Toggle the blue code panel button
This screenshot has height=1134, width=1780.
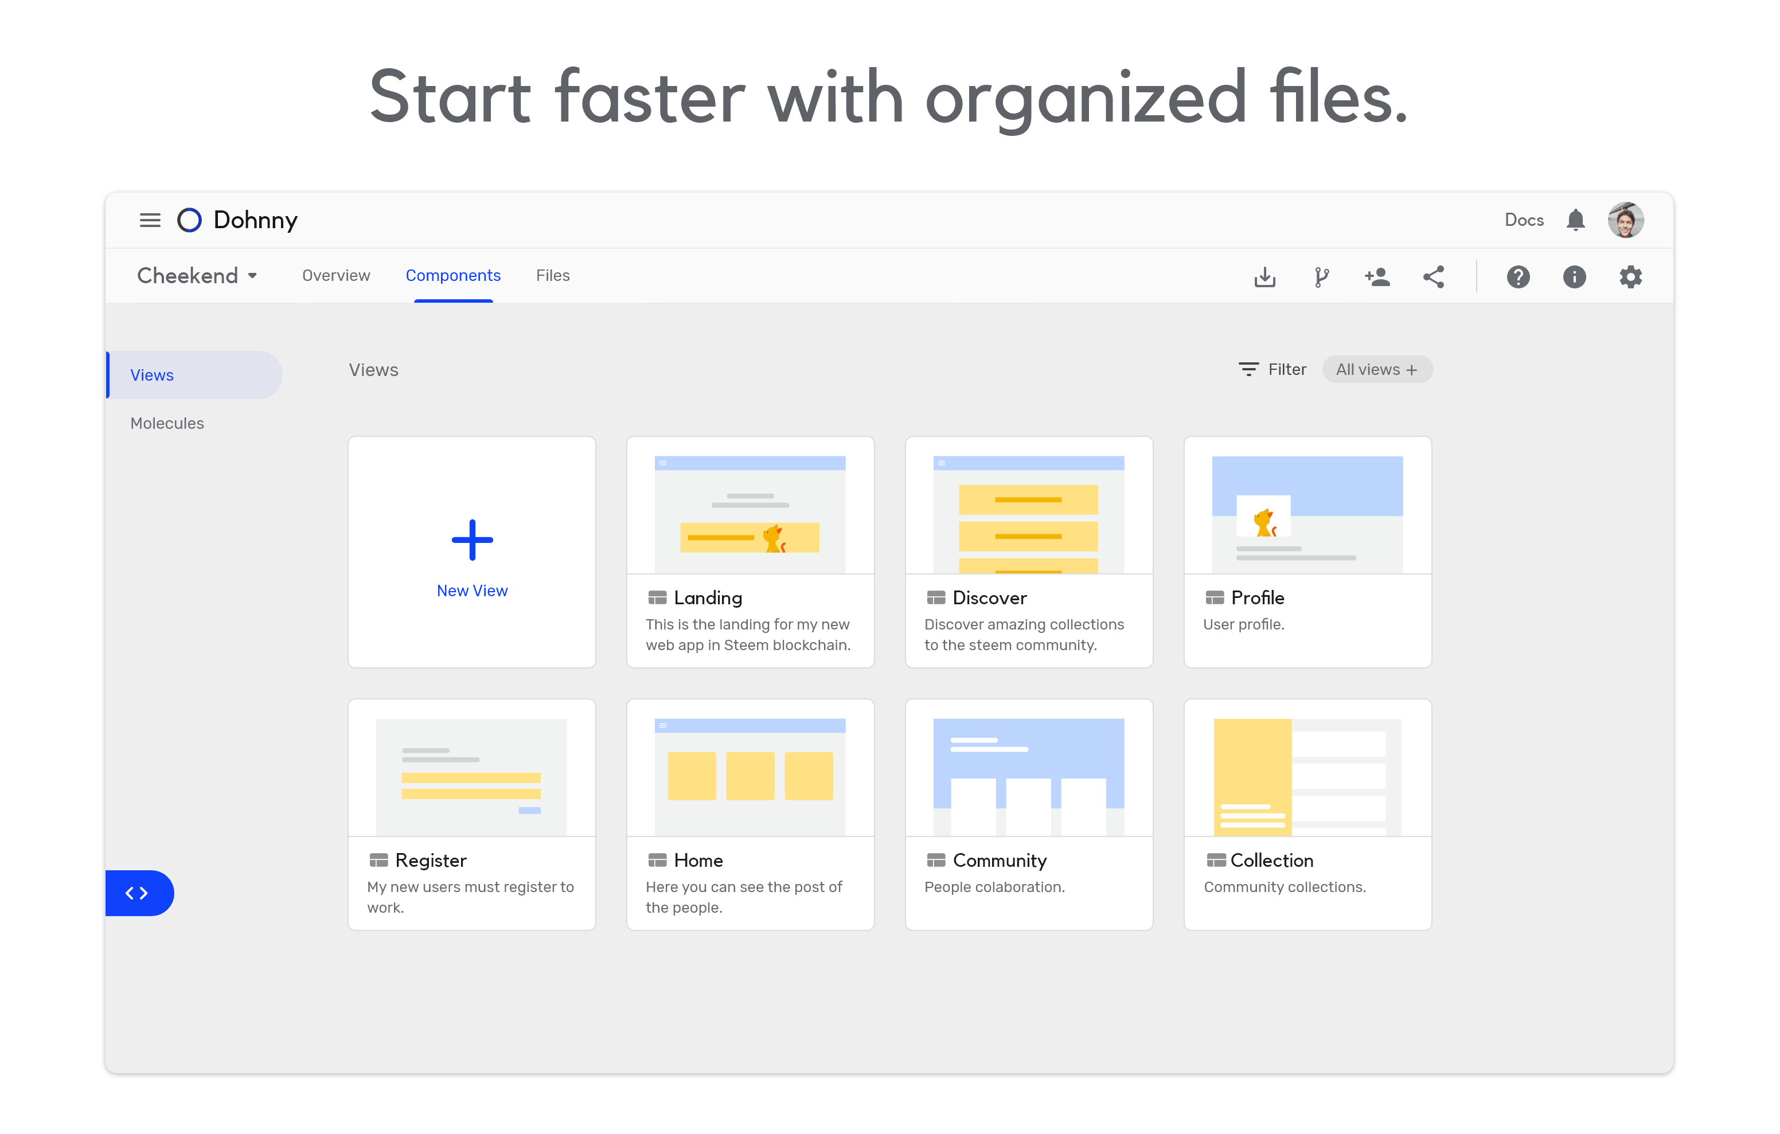138,893
